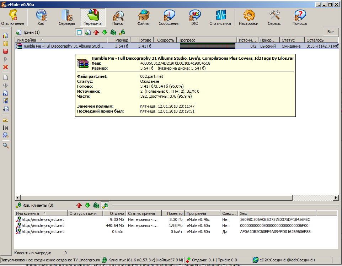The image size is (342, 266).
Task: Click the yellow CA category icon
Action: click(5, 120)
